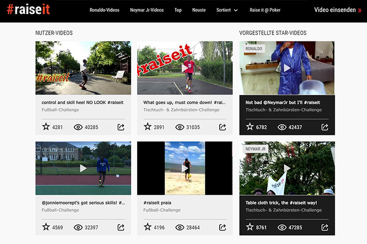367x244 pixels.
Task: Open the Sortiert dropdown menu
Action: (x=227, y=10)
